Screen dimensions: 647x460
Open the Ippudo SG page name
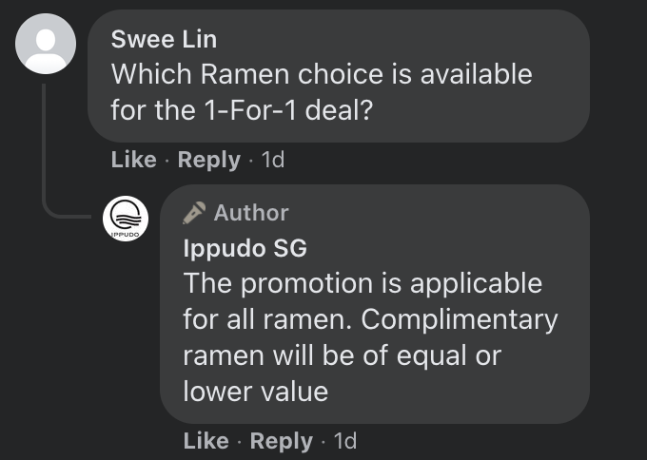[245, 249]
